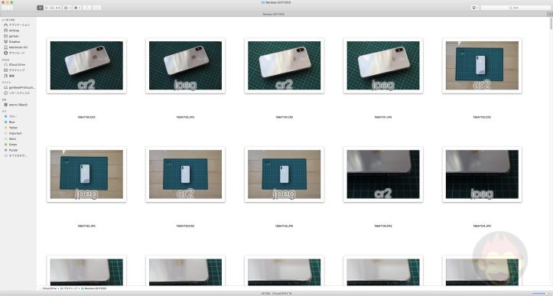
Task: Click Reviews-20171203 in the path bar
Action: pyautogui.click(x=94, y=288)
